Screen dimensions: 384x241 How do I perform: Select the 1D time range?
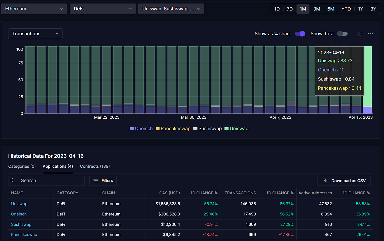[x=277, y=9]
